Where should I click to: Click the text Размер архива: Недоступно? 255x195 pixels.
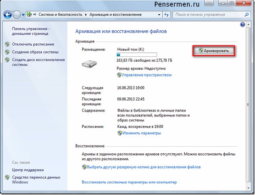[x=141, y=68]
